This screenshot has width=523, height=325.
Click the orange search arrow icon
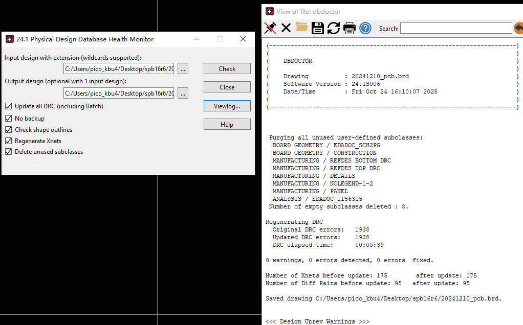[519, 28]
